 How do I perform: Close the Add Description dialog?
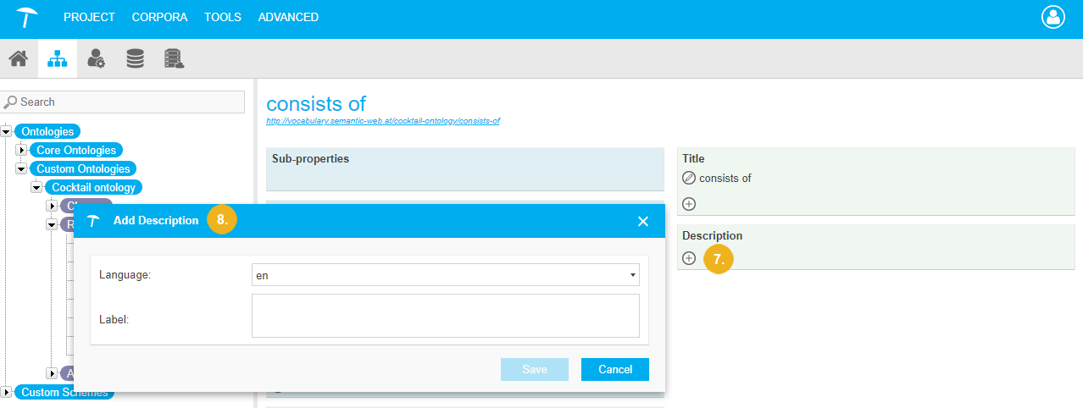pyautogui.click(x=642, y=221)
